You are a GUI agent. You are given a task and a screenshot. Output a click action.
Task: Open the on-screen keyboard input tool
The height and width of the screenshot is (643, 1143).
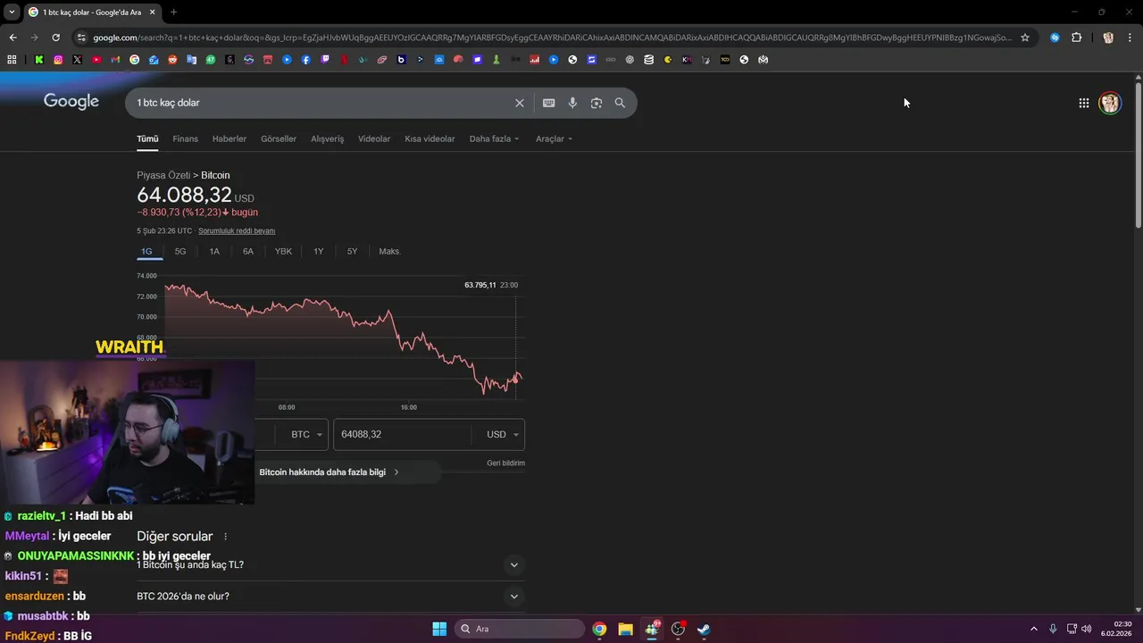click(549, 103)
